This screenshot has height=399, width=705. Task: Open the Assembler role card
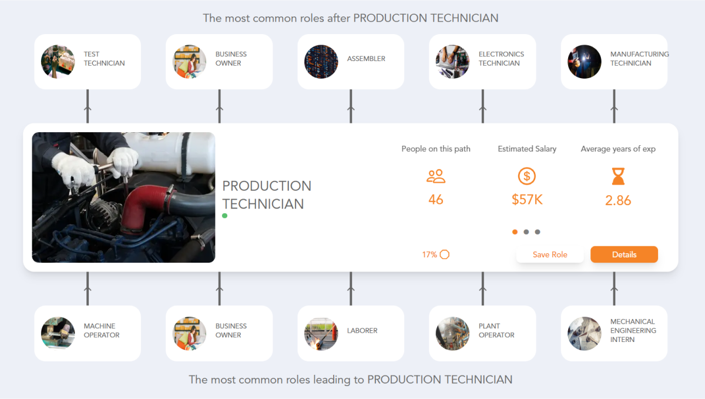pyautogui.click(x=350, y=61)
